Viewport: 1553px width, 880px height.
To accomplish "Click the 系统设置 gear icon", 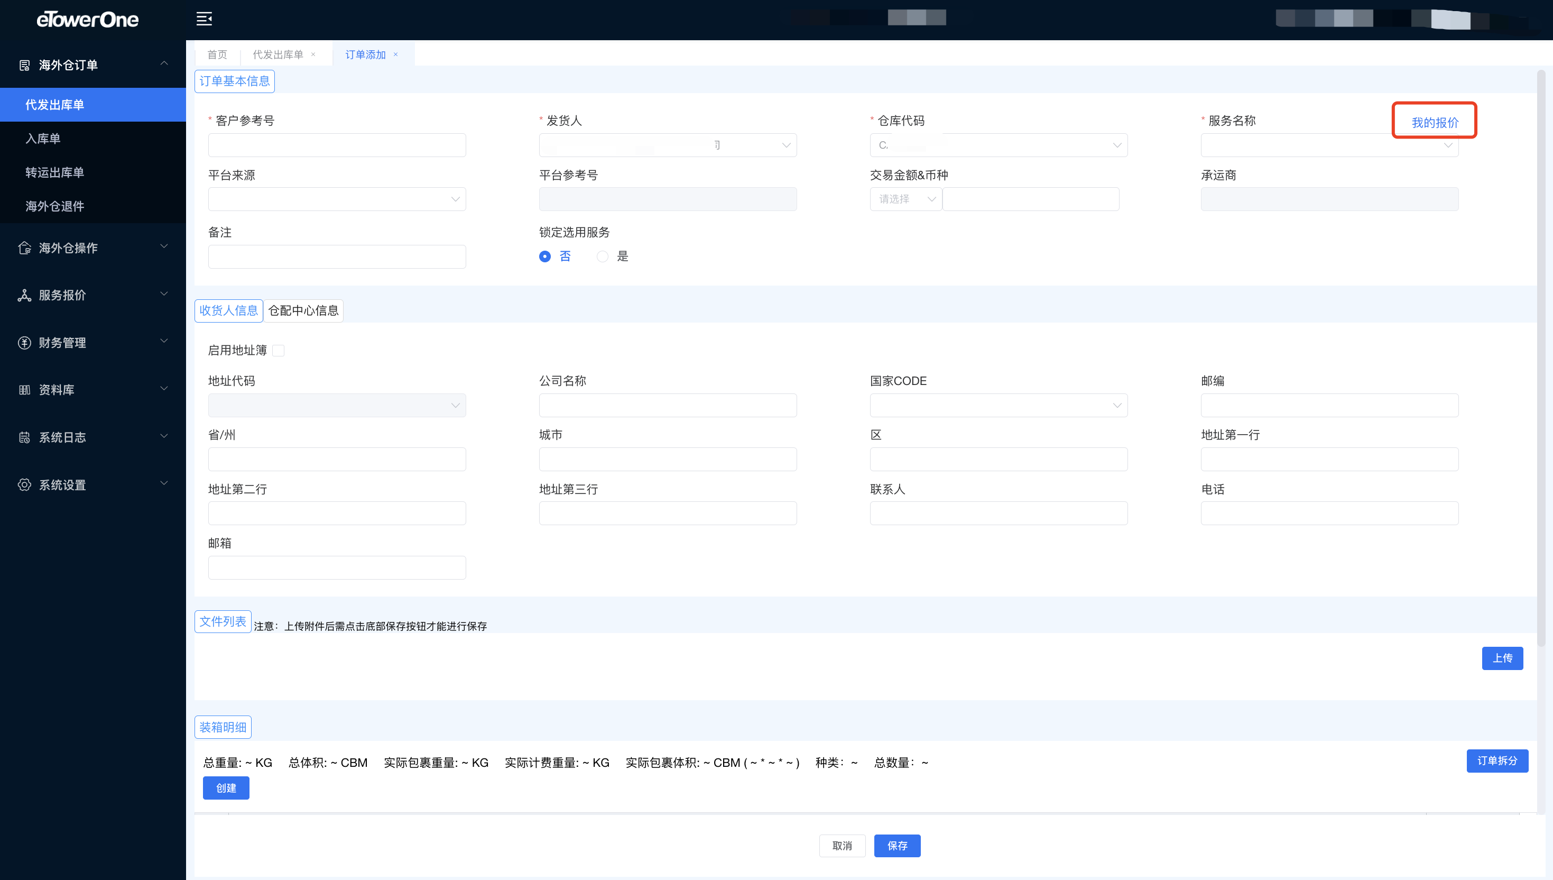I will [24, 485].
